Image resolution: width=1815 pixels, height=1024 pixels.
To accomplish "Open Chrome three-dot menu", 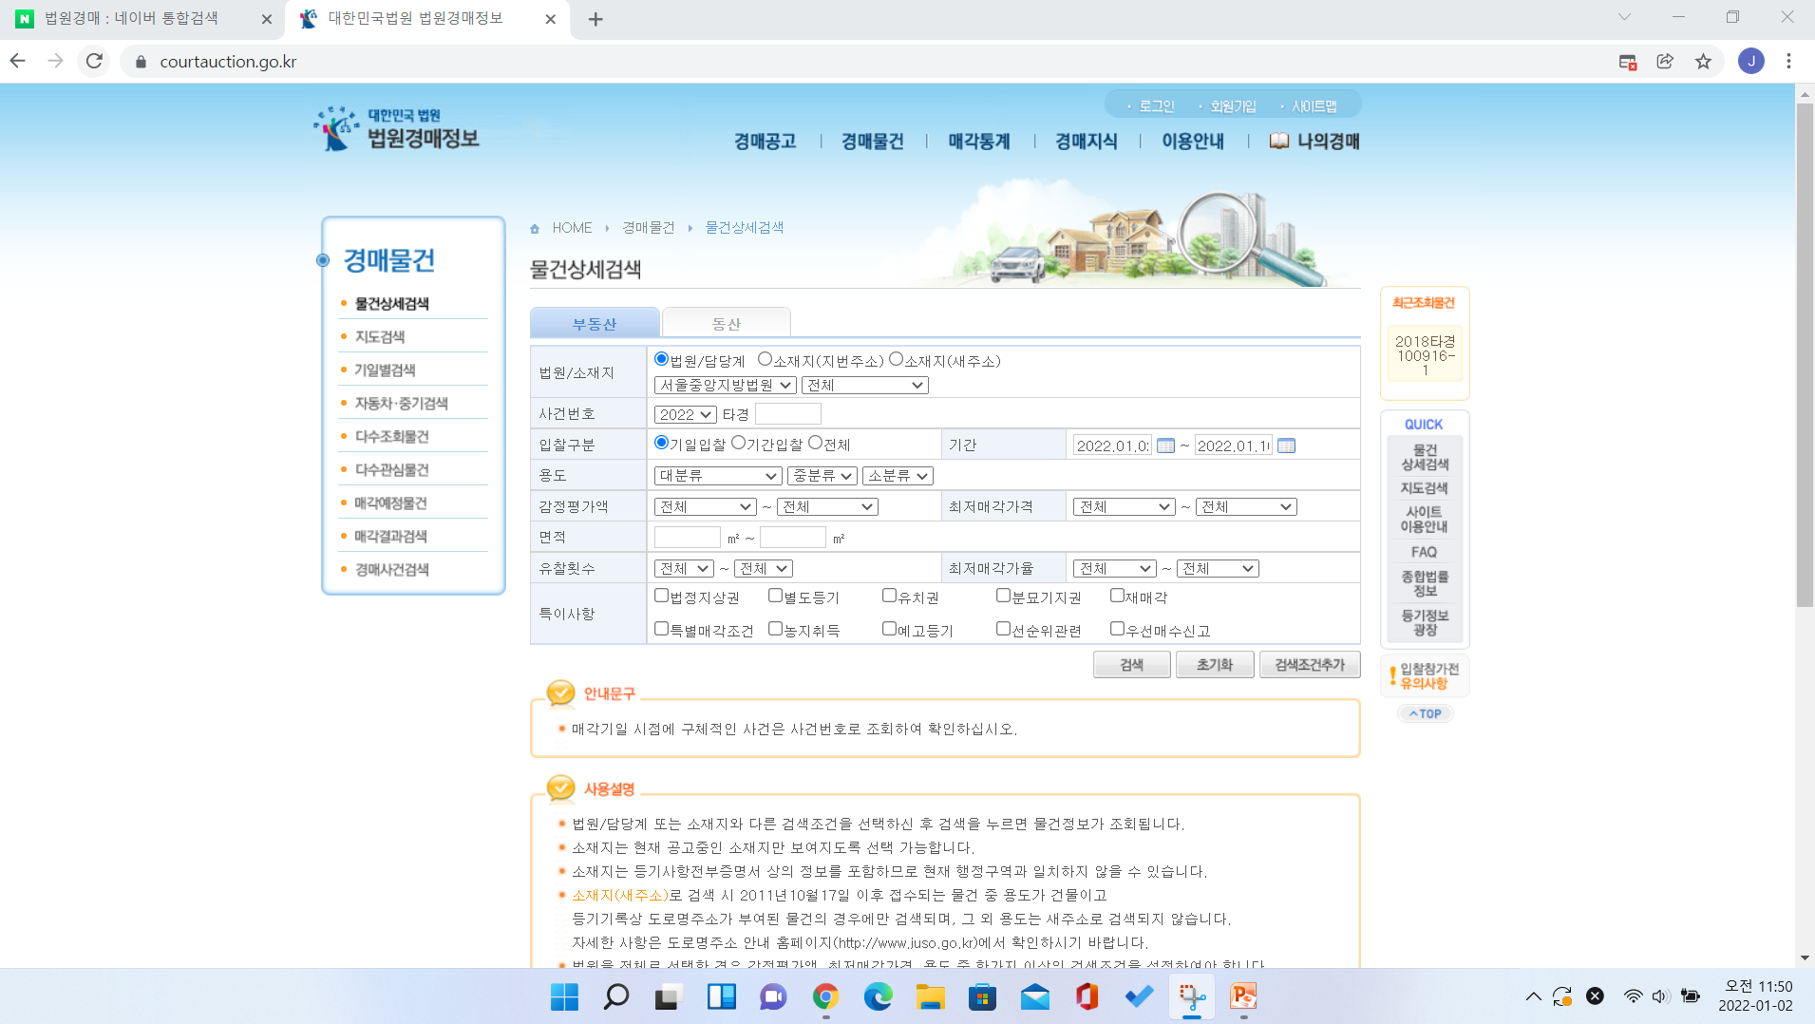I will point(1788,62).
